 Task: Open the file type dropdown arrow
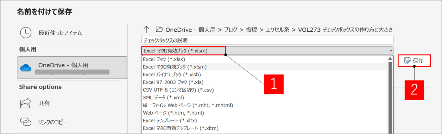pos(390,51)
